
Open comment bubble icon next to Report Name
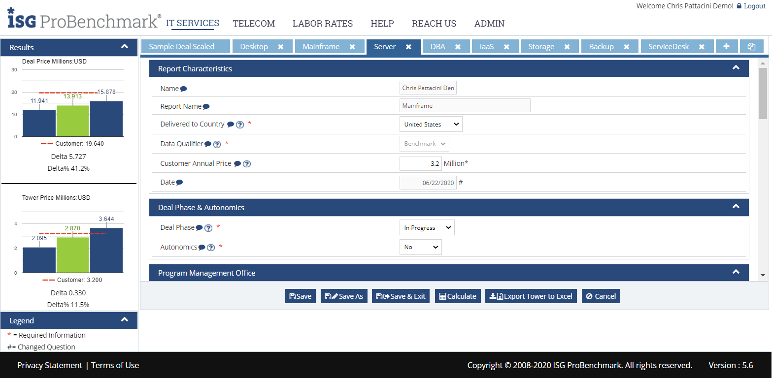(x=206, y=107)
